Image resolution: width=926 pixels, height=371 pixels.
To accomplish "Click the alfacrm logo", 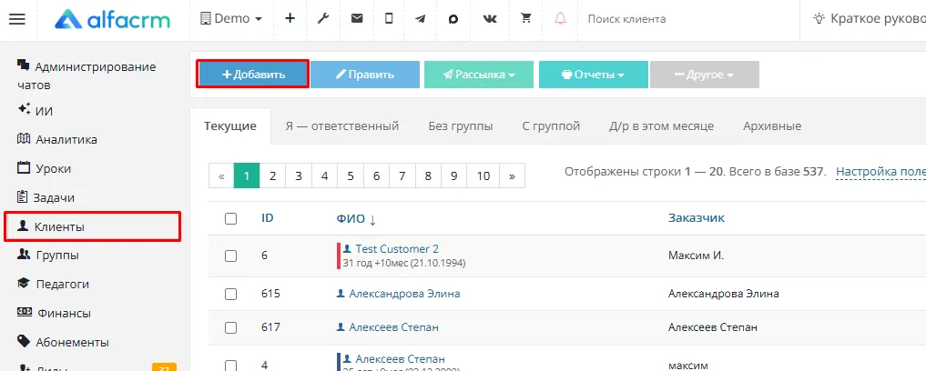I will (112, 19).
